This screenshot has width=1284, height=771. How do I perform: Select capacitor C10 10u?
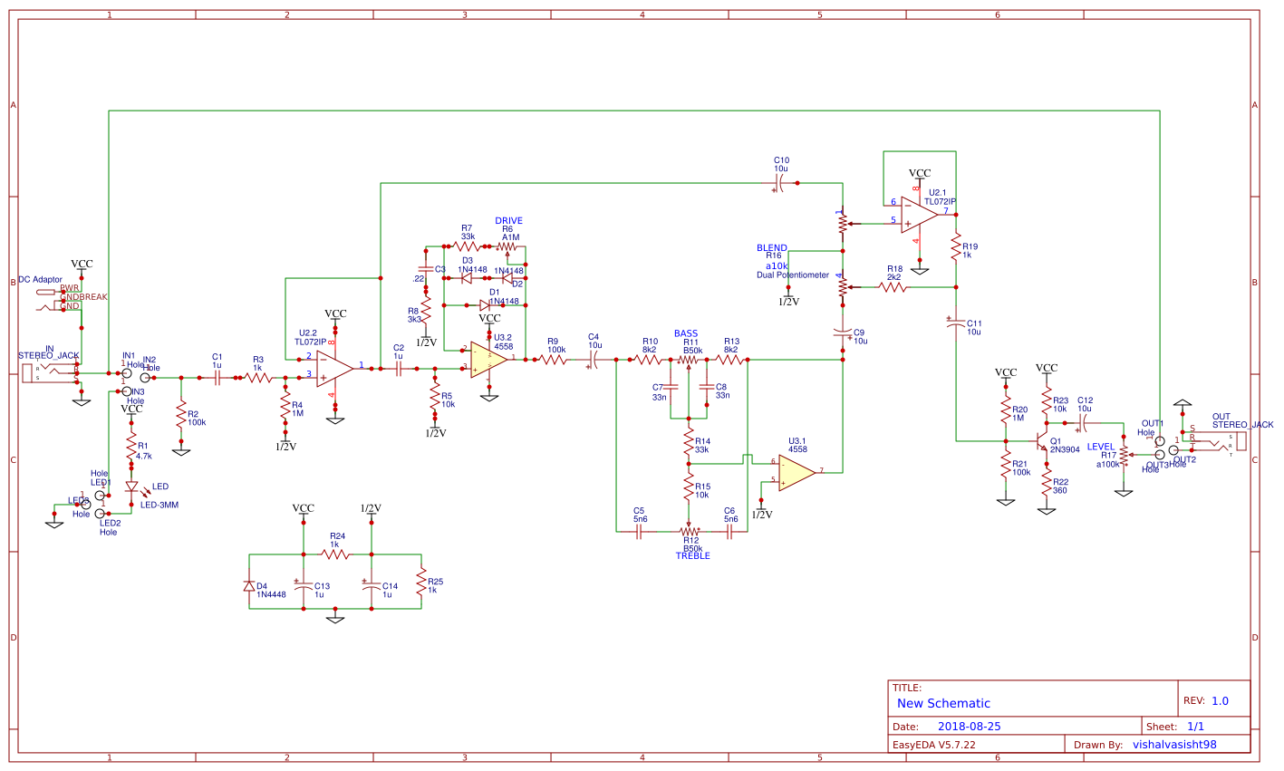pyautogui.click(x=781, y=181)
